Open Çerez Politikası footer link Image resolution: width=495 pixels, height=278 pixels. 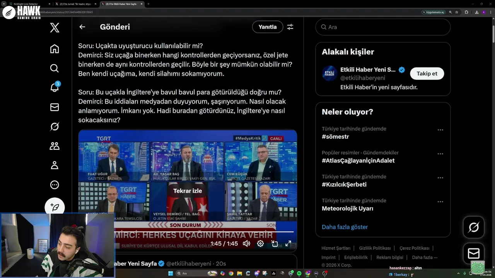414,248
